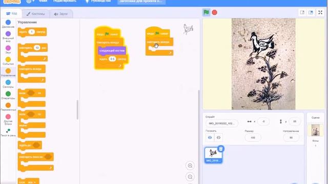Click the следующий костюм block in script
328x184 pixels.
coord(112,51)
